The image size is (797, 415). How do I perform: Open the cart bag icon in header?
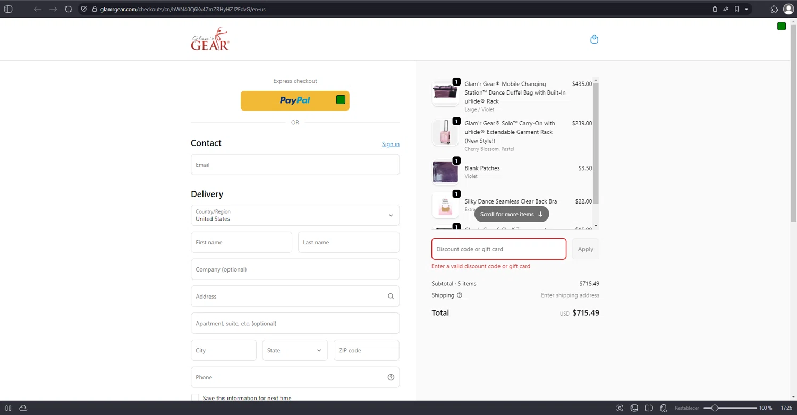pyautogui.click(x=595, y=39)
